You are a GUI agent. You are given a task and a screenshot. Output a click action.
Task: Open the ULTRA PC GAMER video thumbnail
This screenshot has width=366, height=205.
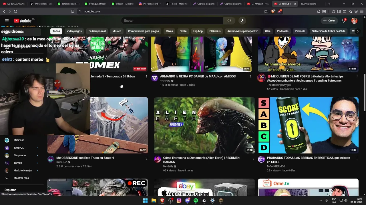[x=201, y=54]
